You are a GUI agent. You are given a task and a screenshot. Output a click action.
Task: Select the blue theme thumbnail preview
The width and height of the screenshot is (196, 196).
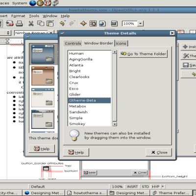coord(43,54)
